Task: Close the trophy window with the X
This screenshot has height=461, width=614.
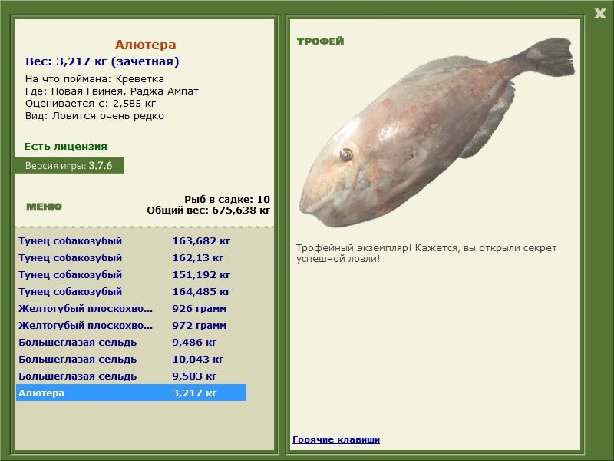Action: (x=599, y=14)
